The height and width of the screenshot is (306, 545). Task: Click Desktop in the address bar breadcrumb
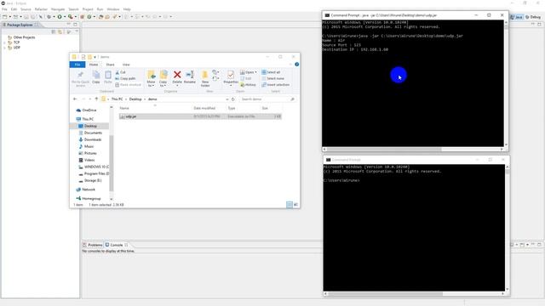(135, 99)
